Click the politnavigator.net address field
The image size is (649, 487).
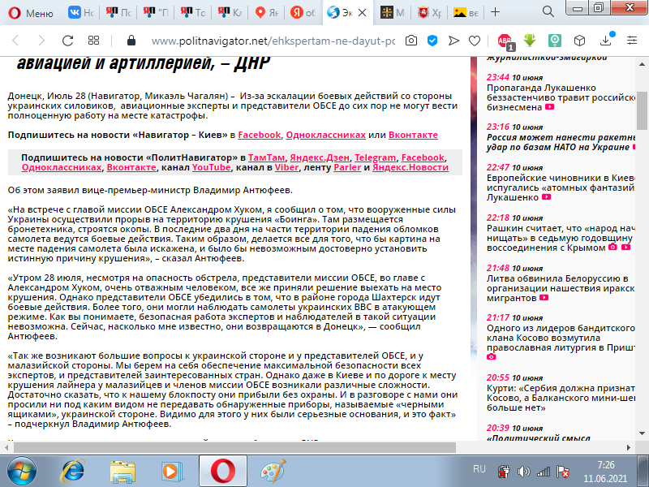273,41
